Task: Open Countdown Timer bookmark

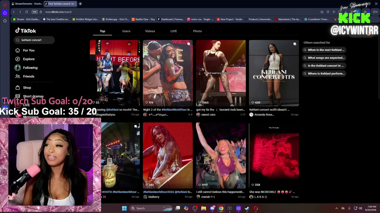Action: (316, 19)
